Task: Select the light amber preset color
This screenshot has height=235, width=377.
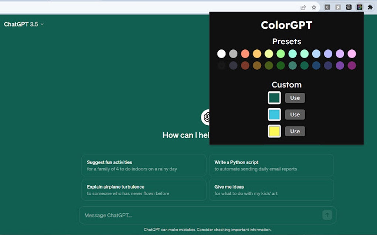Action: (x=257, y=54)
